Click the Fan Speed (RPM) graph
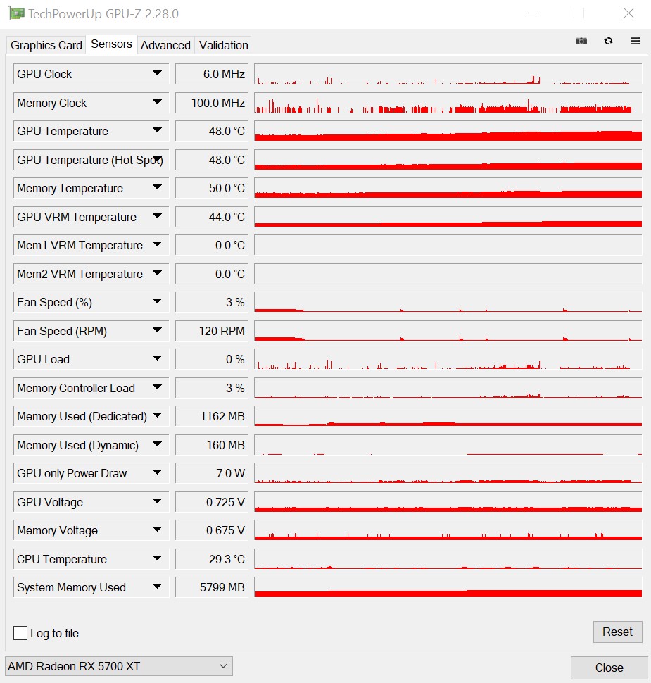Viewport: 651px width, 683px height. (448, 331)
